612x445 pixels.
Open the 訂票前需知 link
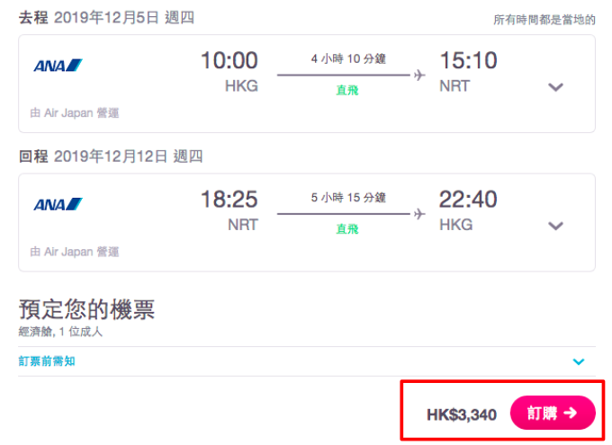(47, 361)
